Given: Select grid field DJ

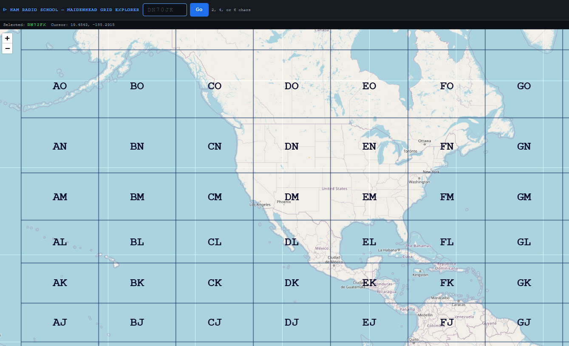Looking at the screenshot, I should (292, 323).
